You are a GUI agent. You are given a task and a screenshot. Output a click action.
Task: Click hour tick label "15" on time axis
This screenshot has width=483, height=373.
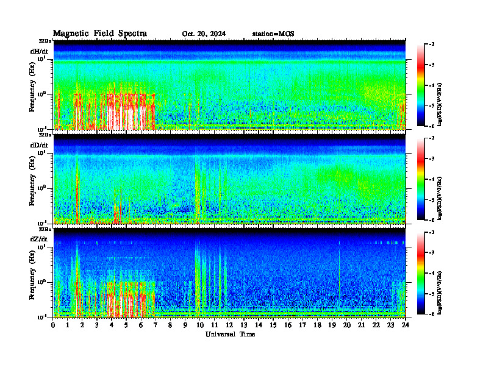tap(273, 325)
